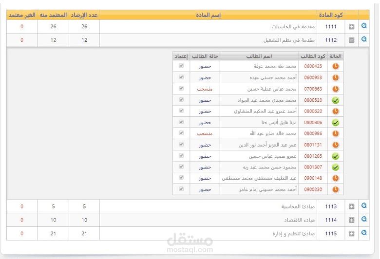Expand course 1114 student list
The width and height of the screenshot is (380, 259).
point(352,220)
